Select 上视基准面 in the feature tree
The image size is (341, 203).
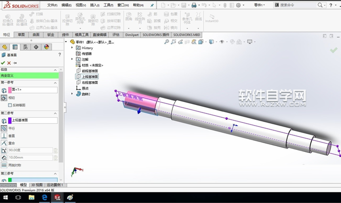coord(87,77)
